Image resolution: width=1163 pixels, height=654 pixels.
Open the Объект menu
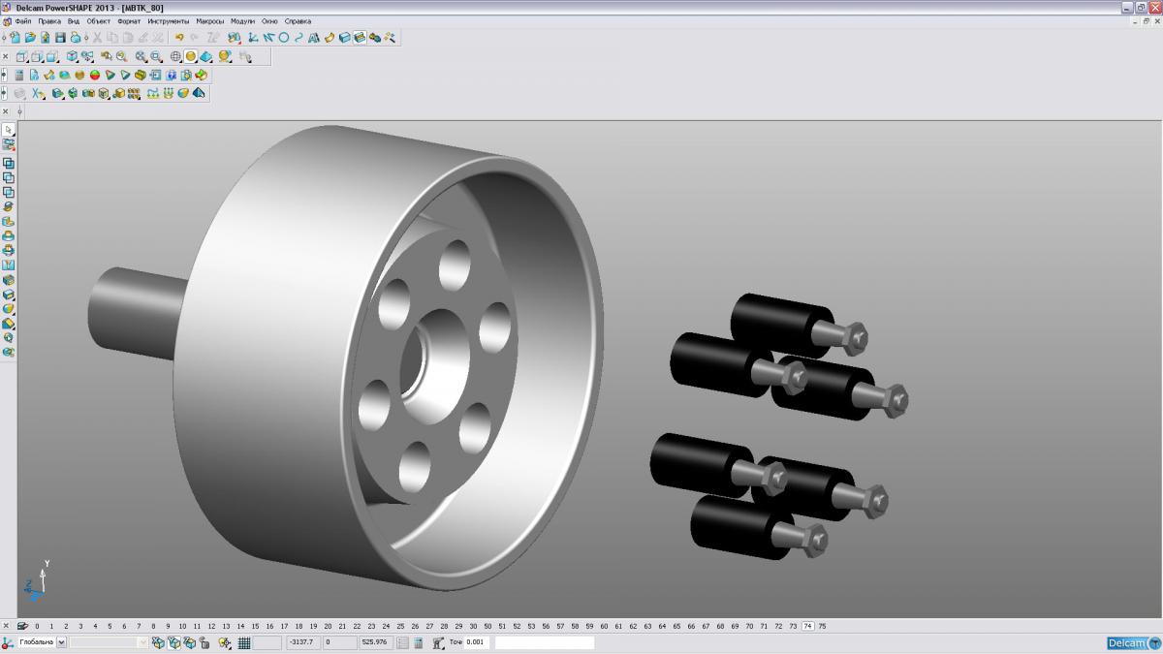(x=99, y=20)
